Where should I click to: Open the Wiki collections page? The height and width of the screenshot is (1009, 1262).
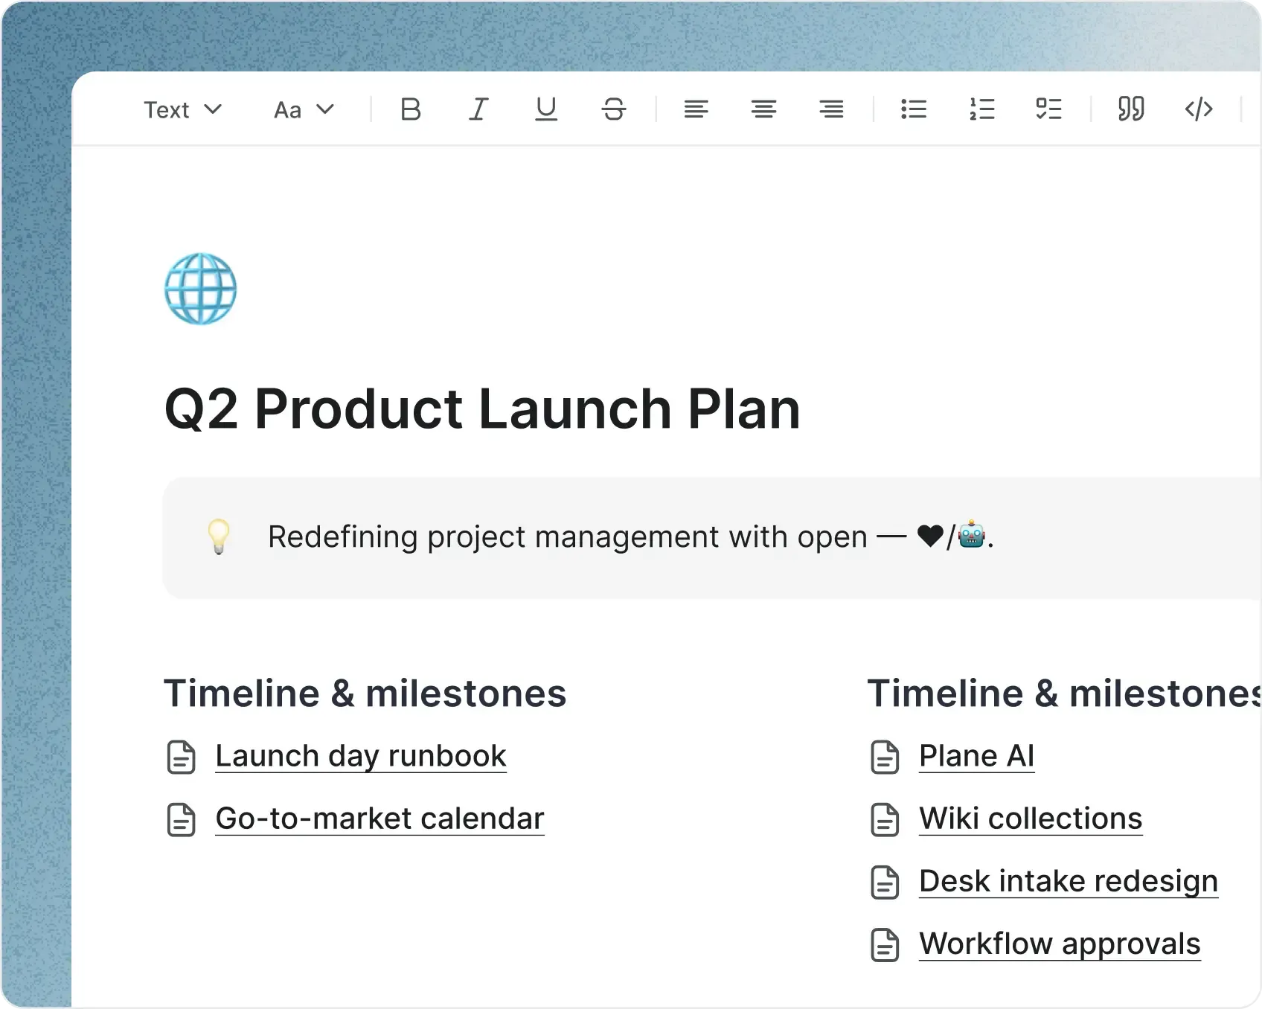[x=1030, y=819]
